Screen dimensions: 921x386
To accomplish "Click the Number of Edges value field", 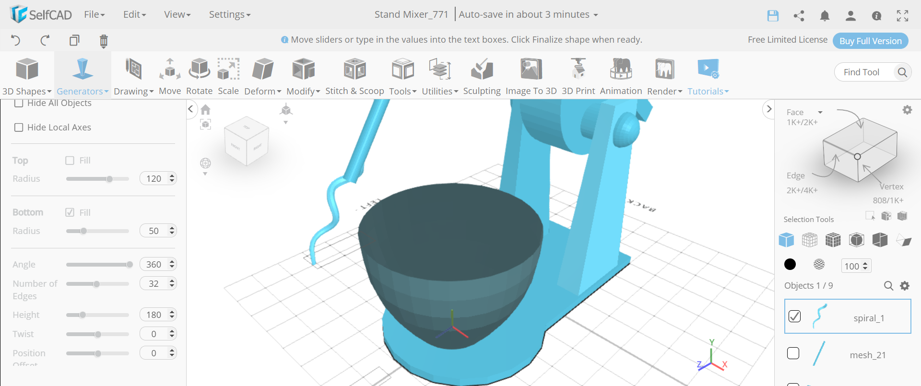I will coord(158,283).
